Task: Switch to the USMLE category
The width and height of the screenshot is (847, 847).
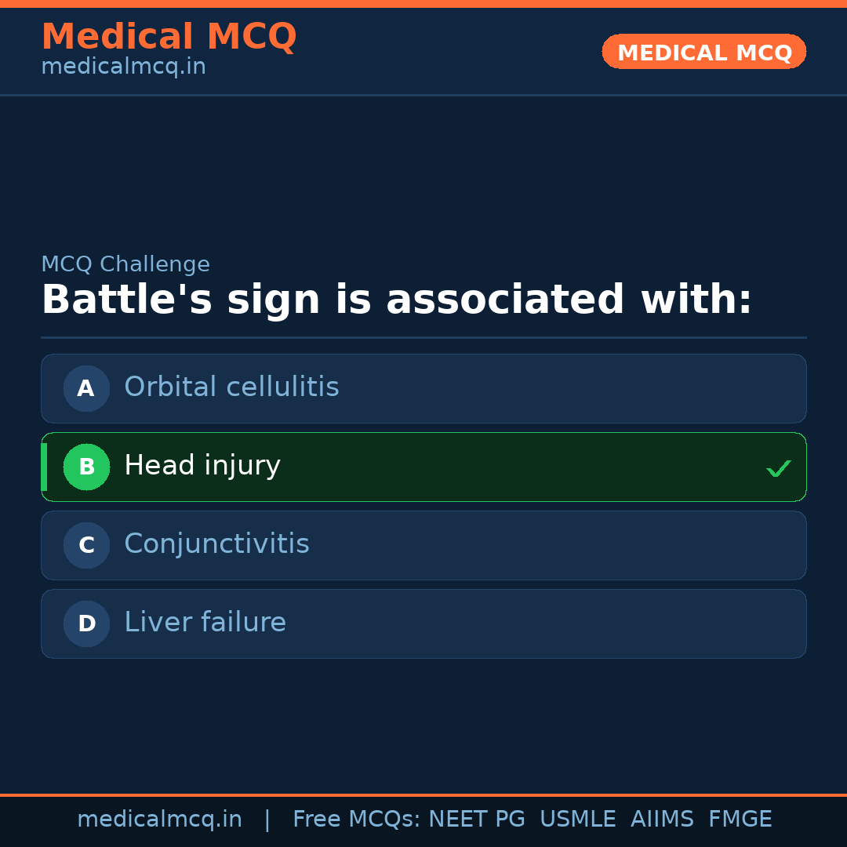Action: 578,818
